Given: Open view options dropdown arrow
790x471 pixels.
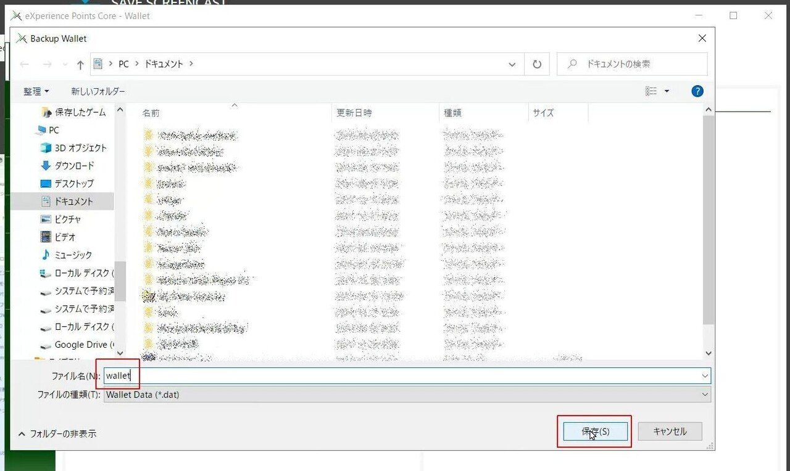Looking at the screenshot, I should [667, 91].
